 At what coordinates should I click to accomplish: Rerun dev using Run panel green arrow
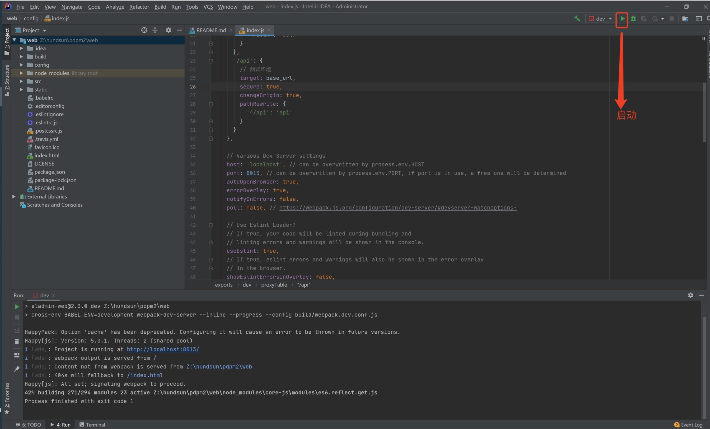pyautogui.click(x=17, y=307)
